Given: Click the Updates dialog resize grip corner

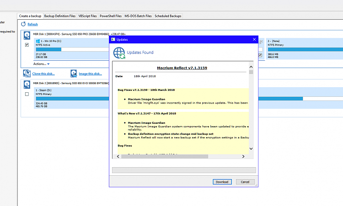Looking at the screenshot, I should pos(257,185).
